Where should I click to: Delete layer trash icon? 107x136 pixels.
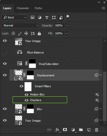point(96,130)
